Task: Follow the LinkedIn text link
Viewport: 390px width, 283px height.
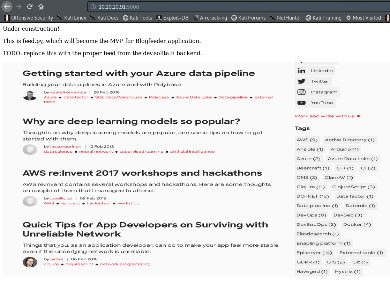Action: (x=322, y=71)
